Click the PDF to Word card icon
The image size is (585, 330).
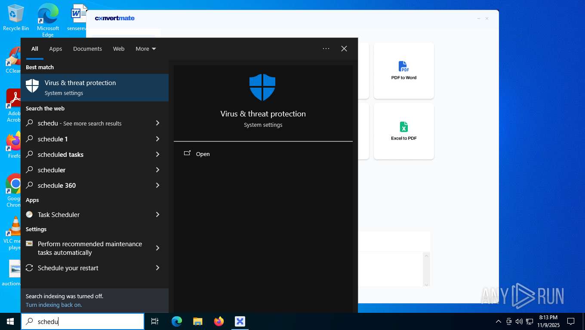click(x=403, y=67)
